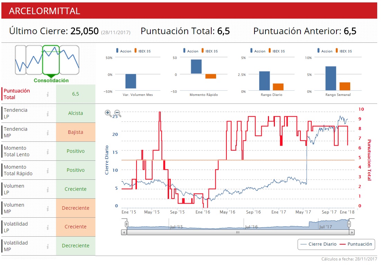Toggle IBEX 35 series in Rango Diario chart

(277, 51)
